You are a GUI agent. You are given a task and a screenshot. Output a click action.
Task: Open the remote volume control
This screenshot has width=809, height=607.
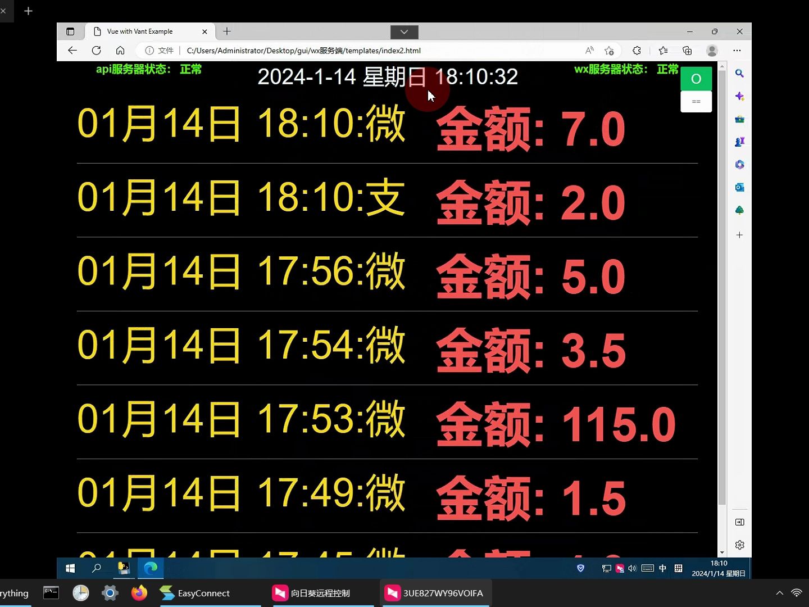pos(633,568)
